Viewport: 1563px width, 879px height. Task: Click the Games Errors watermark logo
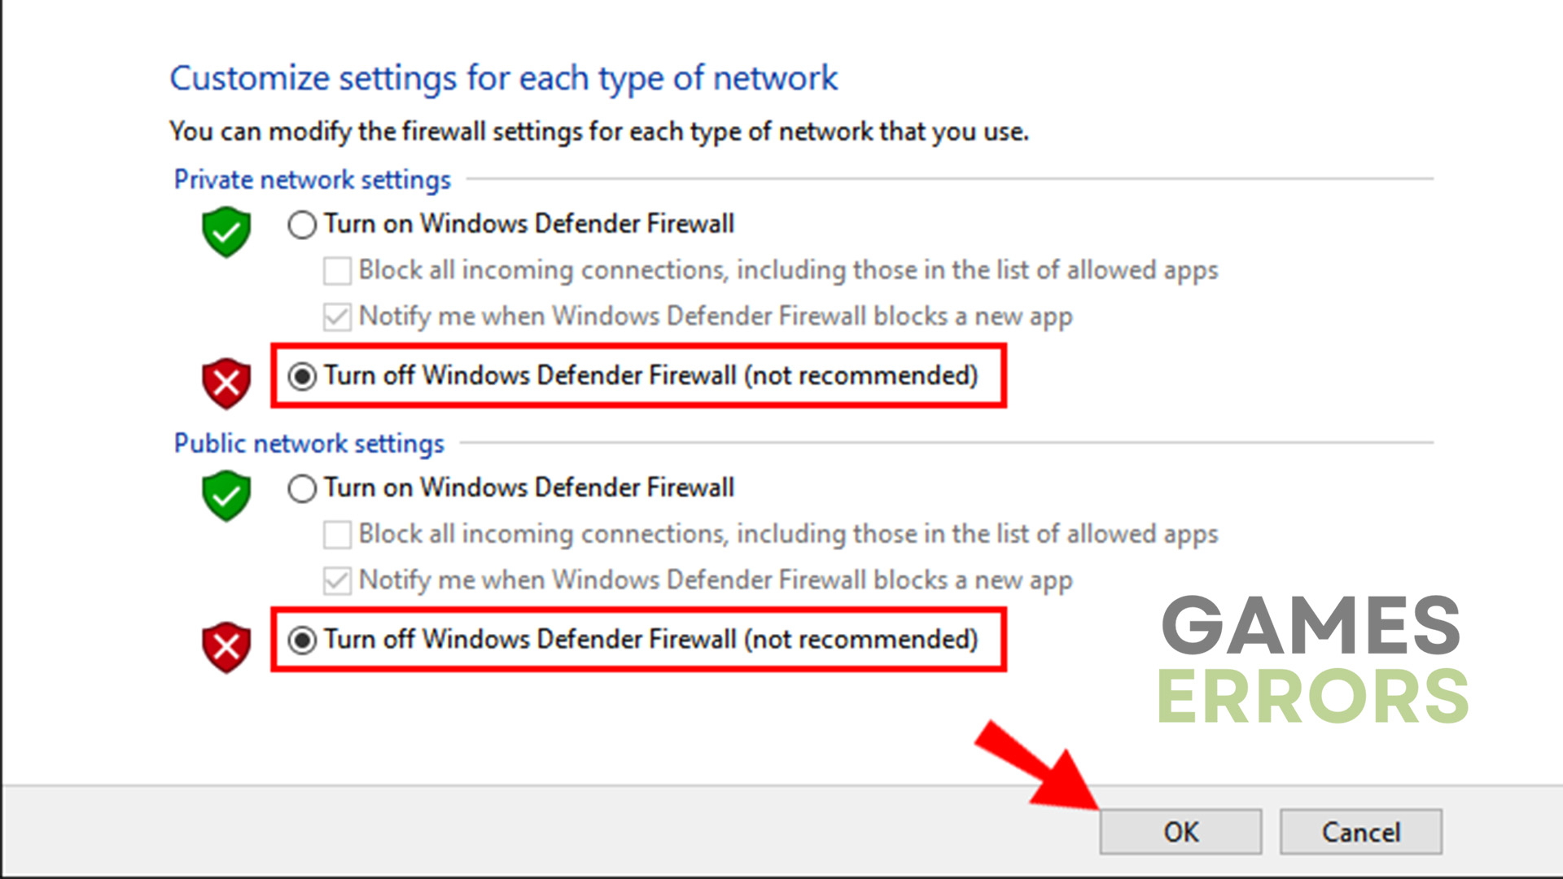click(x=1312, y=659)
